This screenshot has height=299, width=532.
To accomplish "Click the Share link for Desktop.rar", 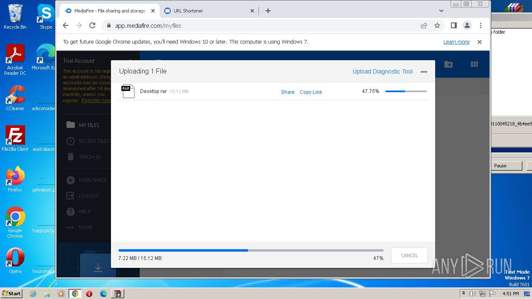I will [x=288, y=92].
